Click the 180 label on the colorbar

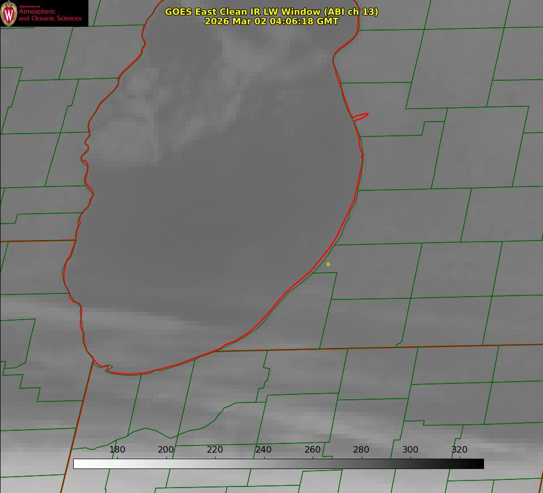tap(117, 450)
